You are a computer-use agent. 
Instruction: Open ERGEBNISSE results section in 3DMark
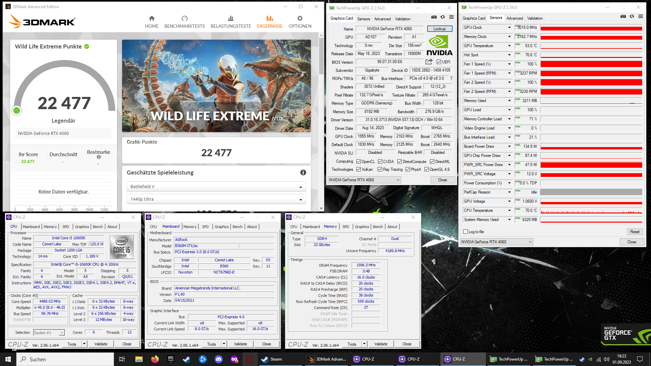coord(270,22)
